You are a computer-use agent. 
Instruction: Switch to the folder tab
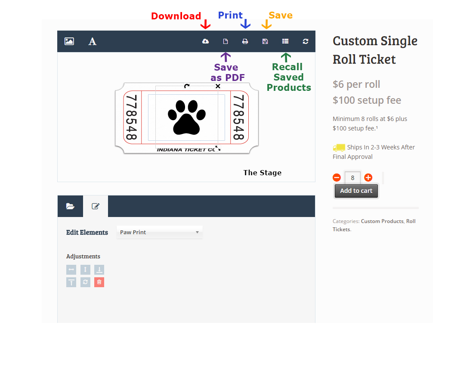(70, 206)
